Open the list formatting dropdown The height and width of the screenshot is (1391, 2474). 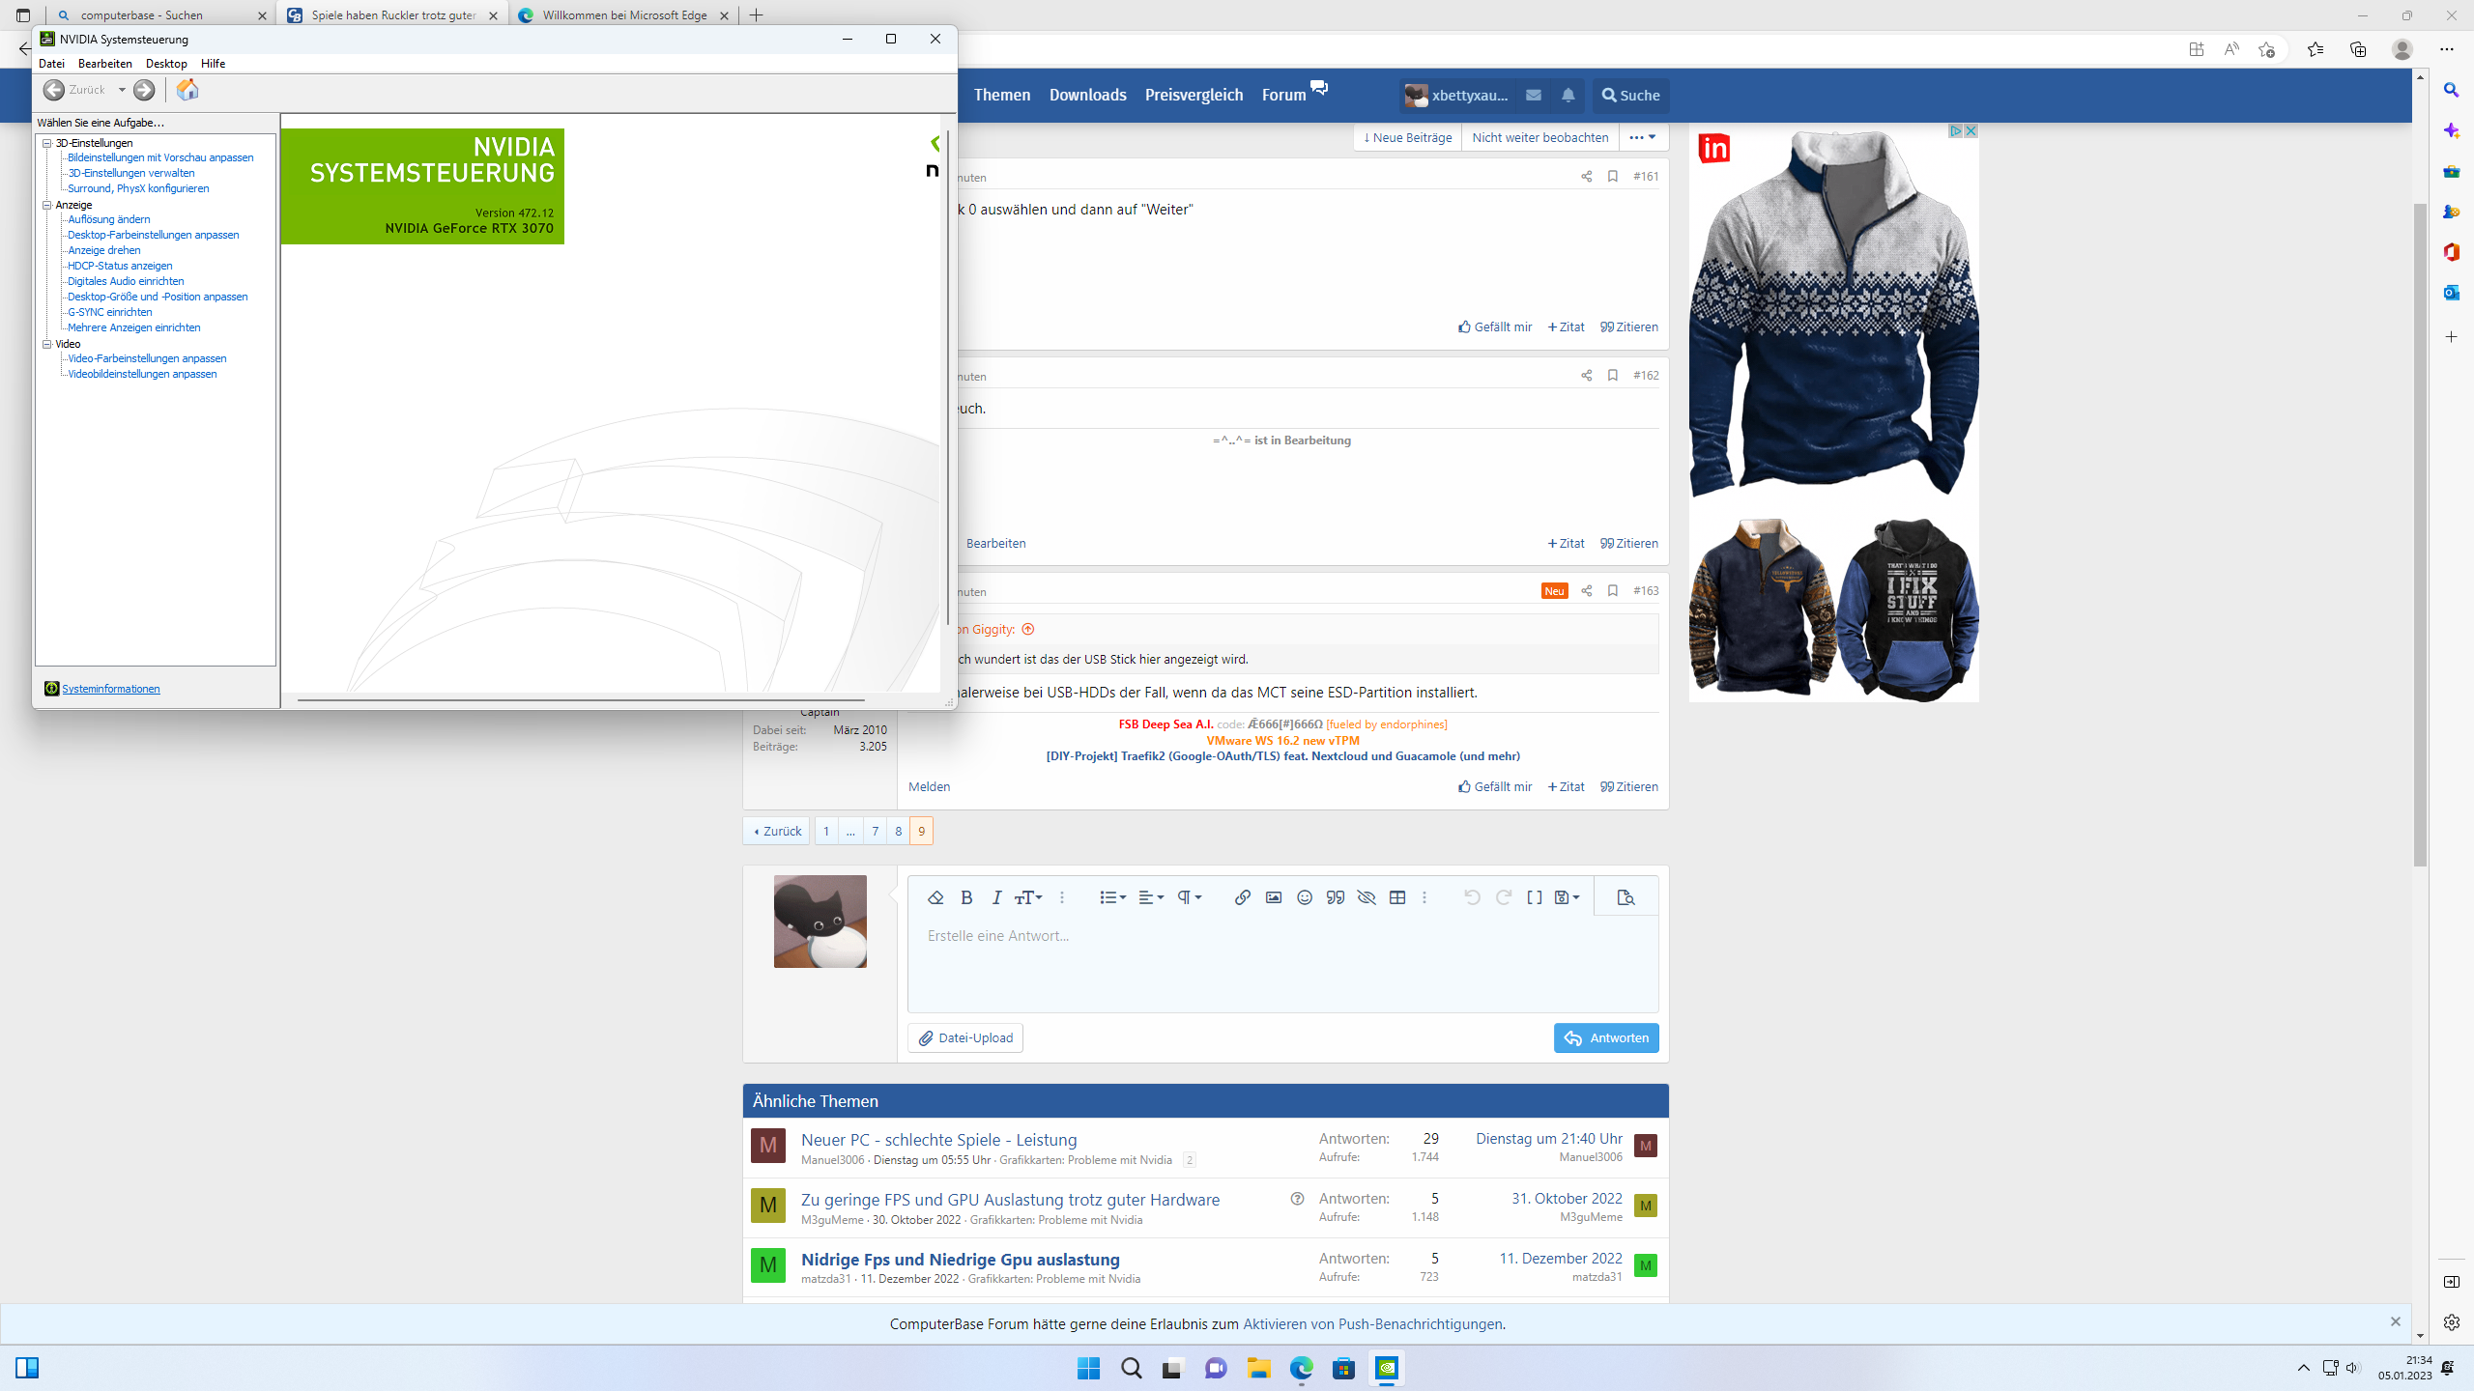(1112, 897)
